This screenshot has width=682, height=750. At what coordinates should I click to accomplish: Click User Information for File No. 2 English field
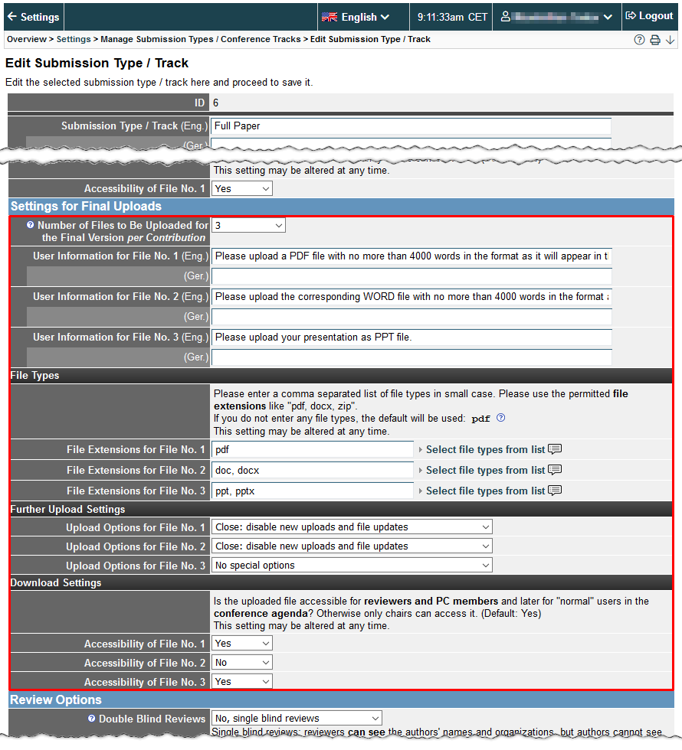pyautogui.click(x=411, y=297)
